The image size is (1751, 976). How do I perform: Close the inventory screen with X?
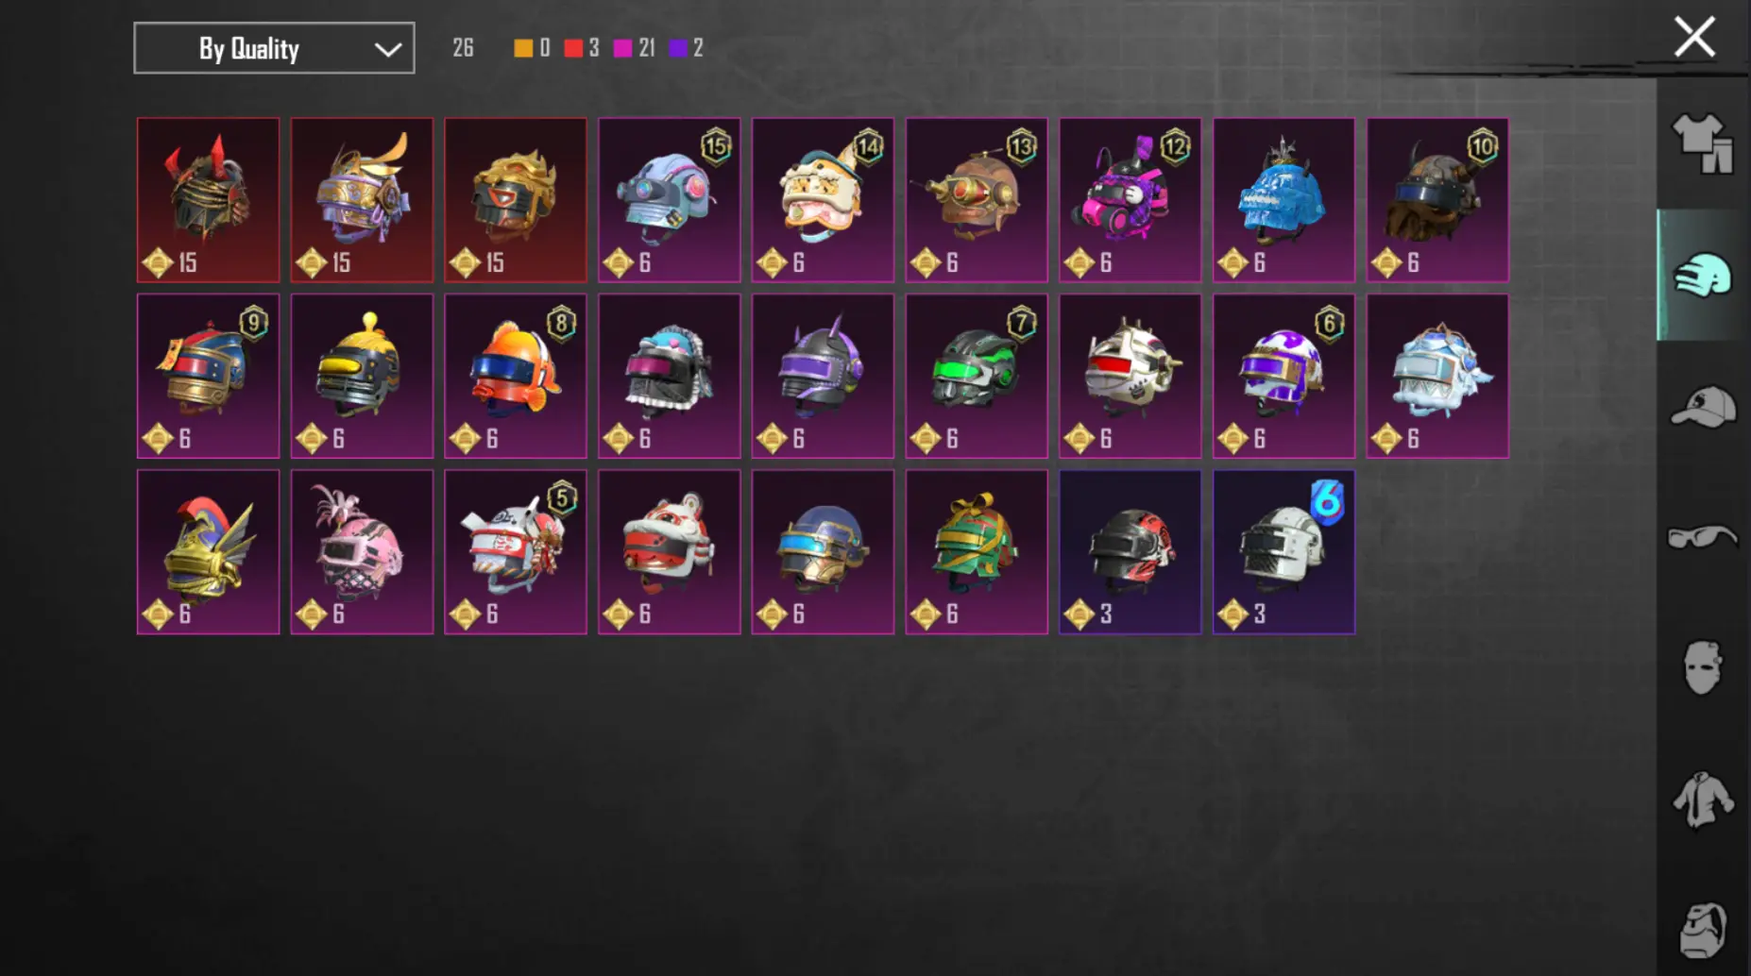click(1694, 38)
